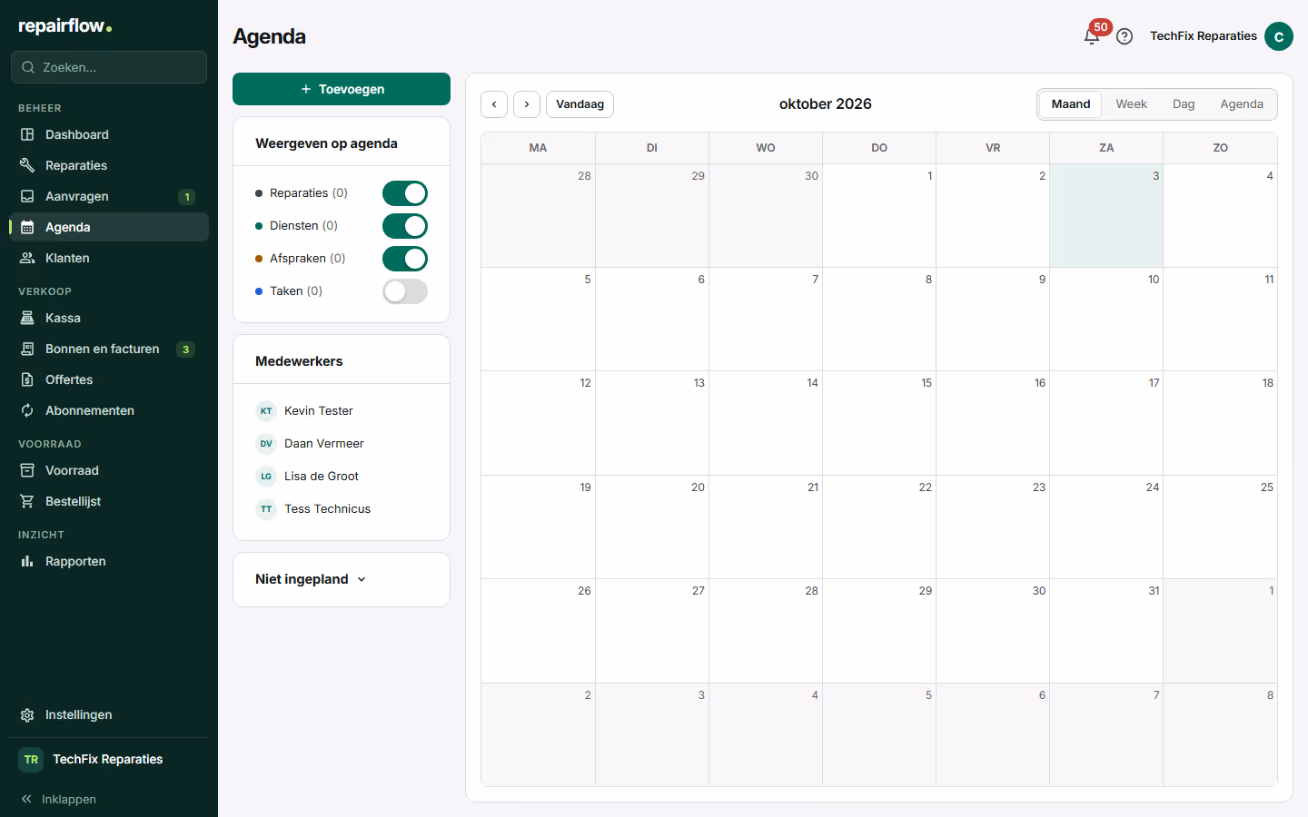This screenshot has width=1308, height=817.
Task: Select the Agenda sidebar menu item
Action: (x=109, y=227)
